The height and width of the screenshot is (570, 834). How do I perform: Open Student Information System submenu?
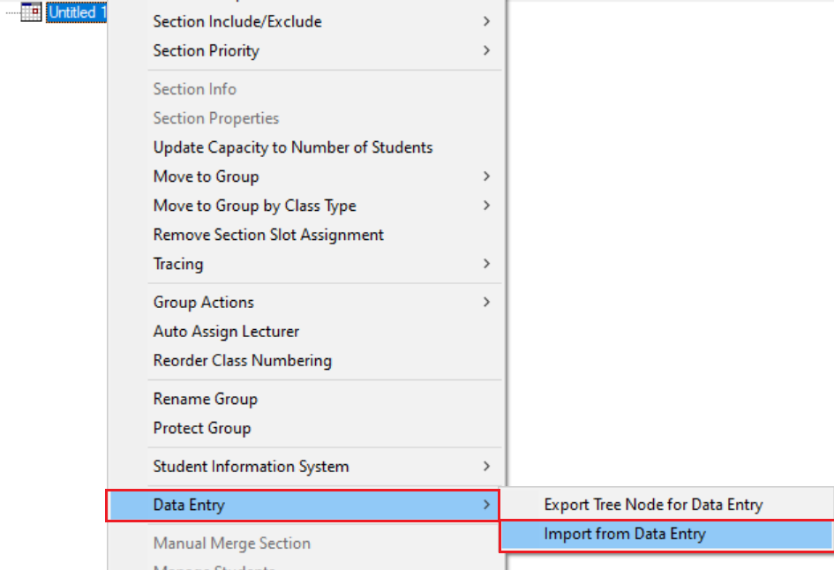[x=251, y=466]
